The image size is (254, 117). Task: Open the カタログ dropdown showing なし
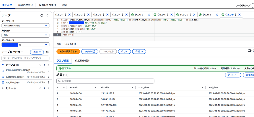tap(25, 35)
